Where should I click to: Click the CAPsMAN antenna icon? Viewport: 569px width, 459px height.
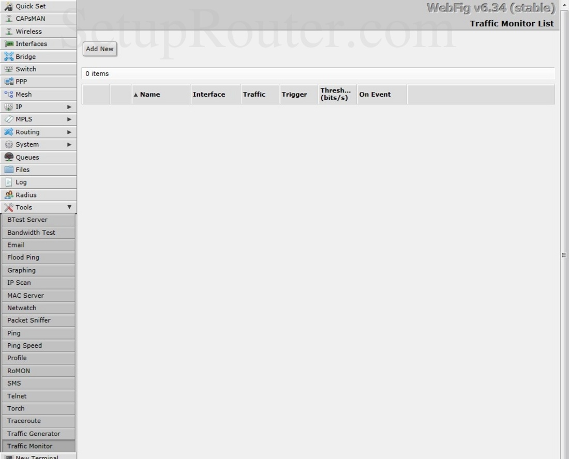(x=9, y=19)
